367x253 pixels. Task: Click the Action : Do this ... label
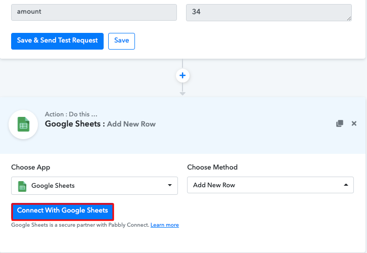(x=71, y=114)
